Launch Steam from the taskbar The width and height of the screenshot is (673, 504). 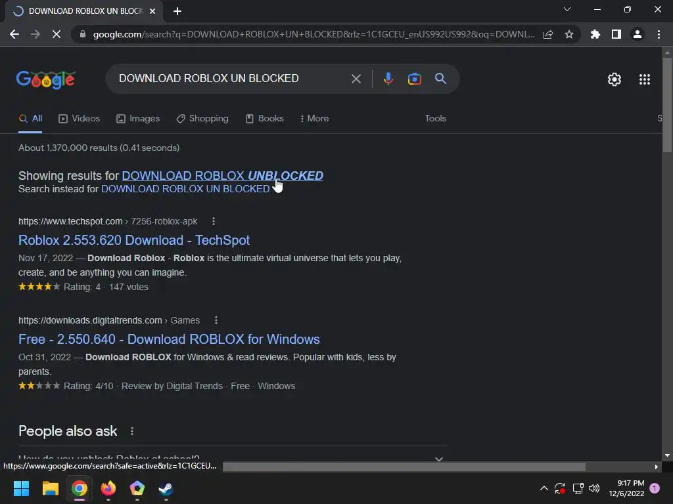click(166, 488)
